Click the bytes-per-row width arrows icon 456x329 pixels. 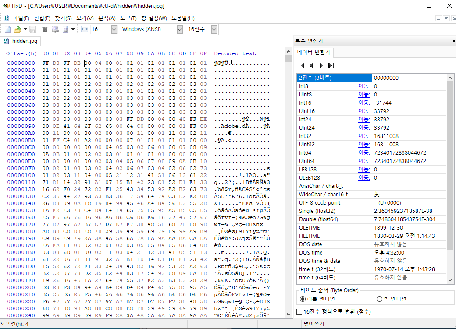85,29
